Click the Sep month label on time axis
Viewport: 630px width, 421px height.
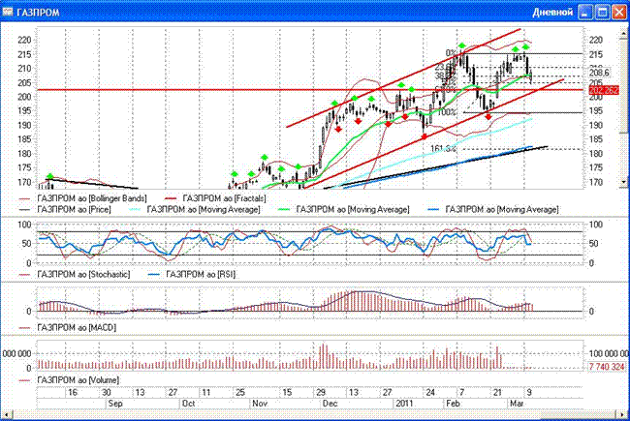coord(115,404)
